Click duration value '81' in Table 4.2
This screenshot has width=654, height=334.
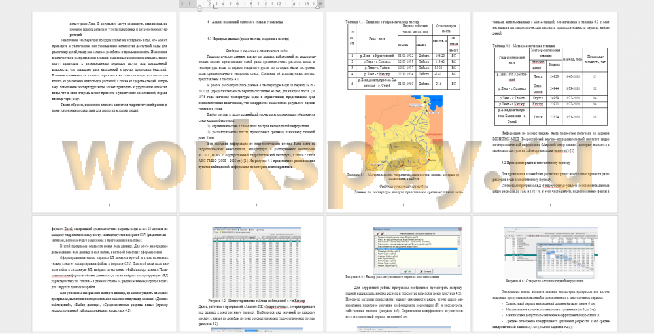594,76
